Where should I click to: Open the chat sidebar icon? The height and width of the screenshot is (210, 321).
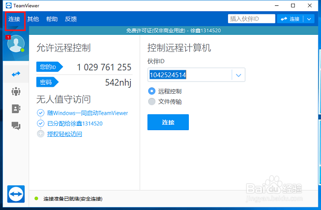pyautogui.click(x=16, y=126)
